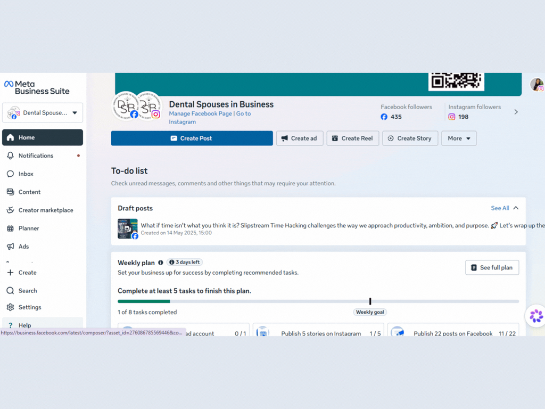This screenshot has height=409, width=545.
Task: Go to the Inbox section
Action: 43,174
